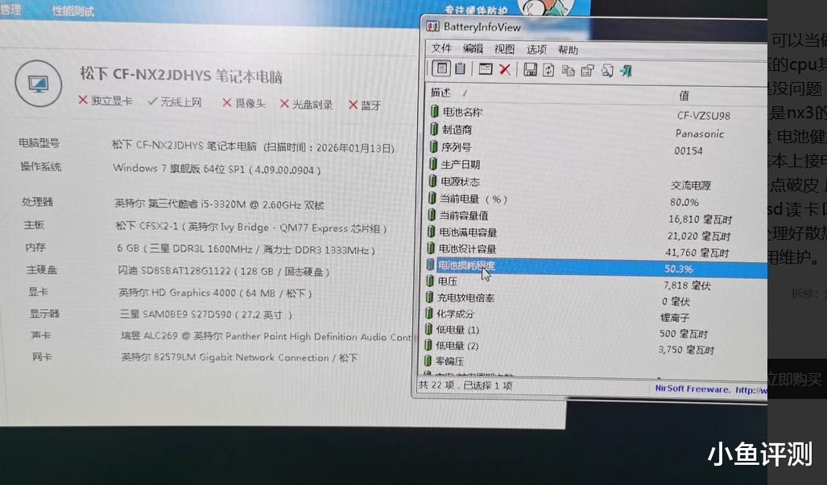Image resolution: width=827 pixels, height=485 pixels.
Task: Click the 闪迪 SD8SBAT128G1122 disk value
Action: pos(224,271)
